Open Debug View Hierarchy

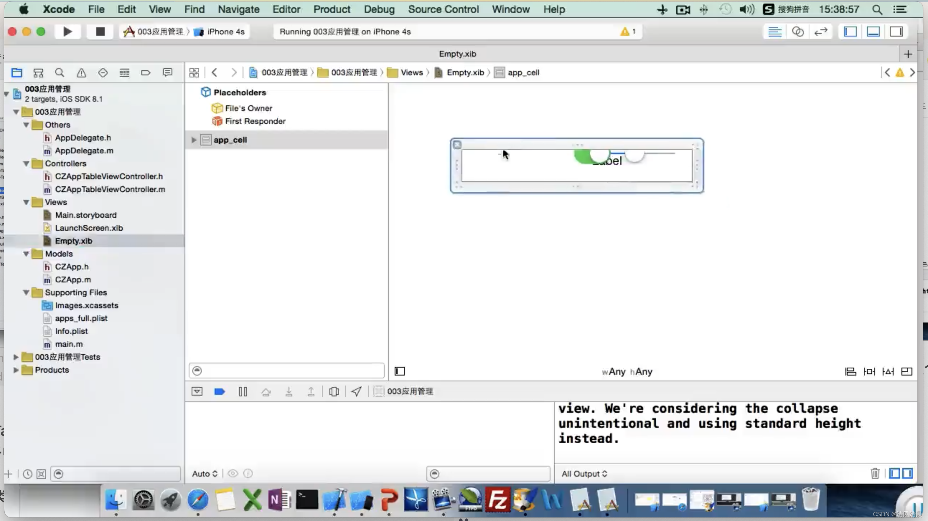(x=334, y=392)
